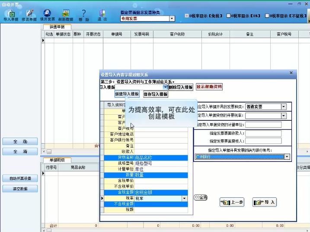The image size is (310, 232).
Task: Open the 修改单据 edit document tool
Action: point(29,15)
